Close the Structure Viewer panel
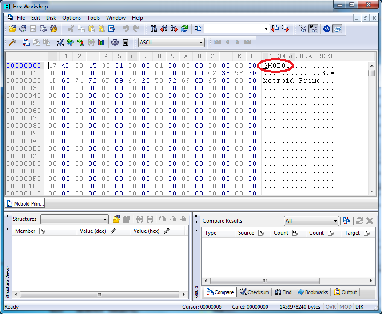Screen dimensions: 382x314 (8, 216)
